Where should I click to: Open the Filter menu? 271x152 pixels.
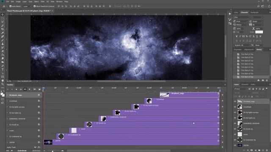pyautogui.click(x=42, y=2)
